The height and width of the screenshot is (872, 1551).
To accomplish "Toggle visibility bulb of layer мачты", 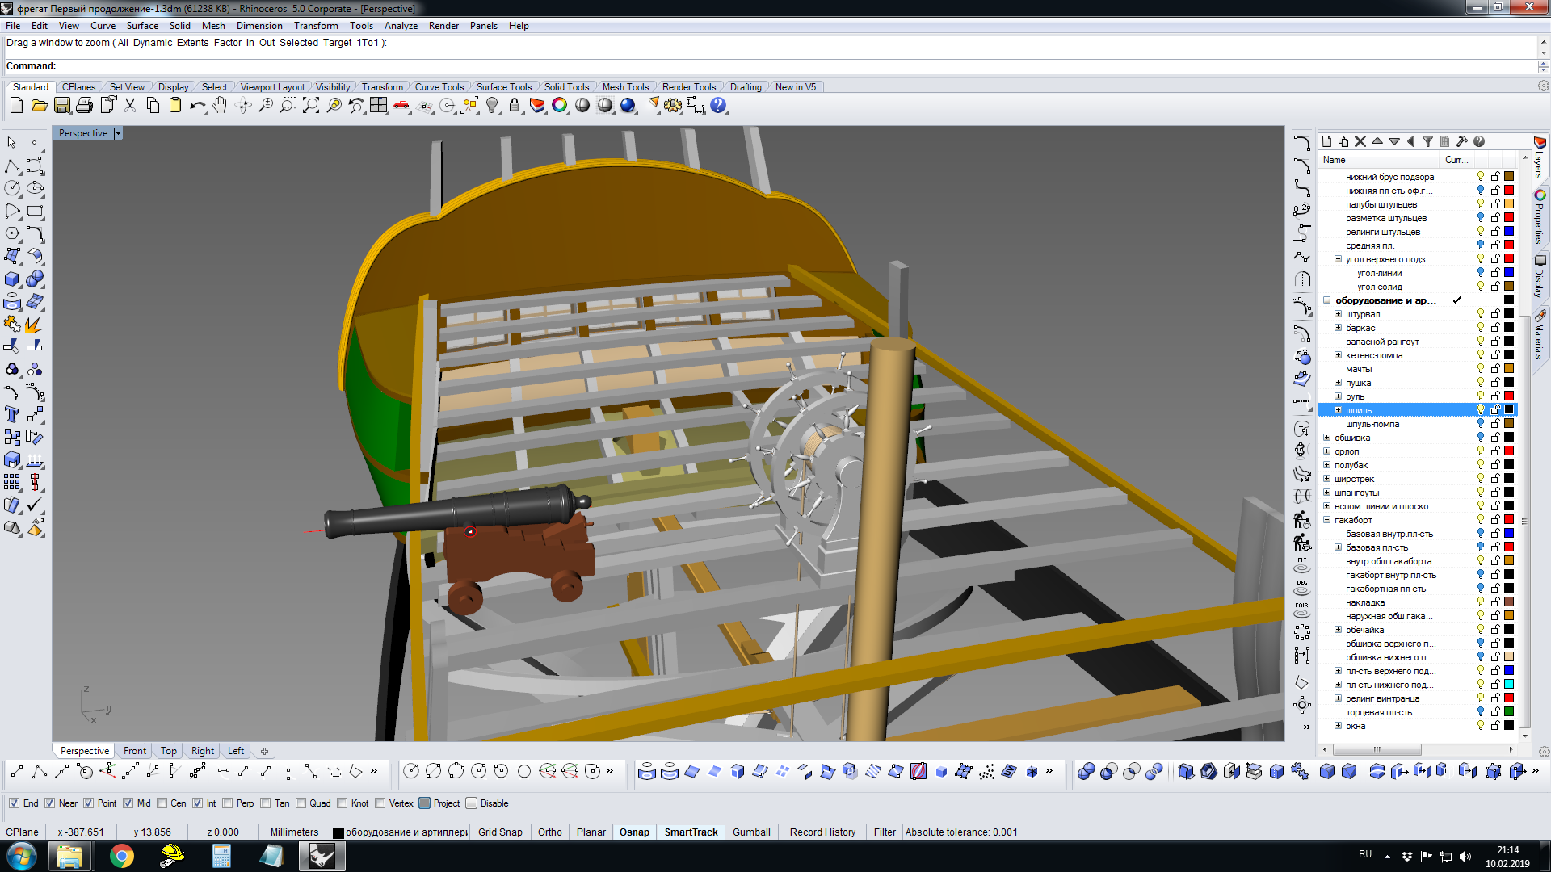I will [1481, 369].
